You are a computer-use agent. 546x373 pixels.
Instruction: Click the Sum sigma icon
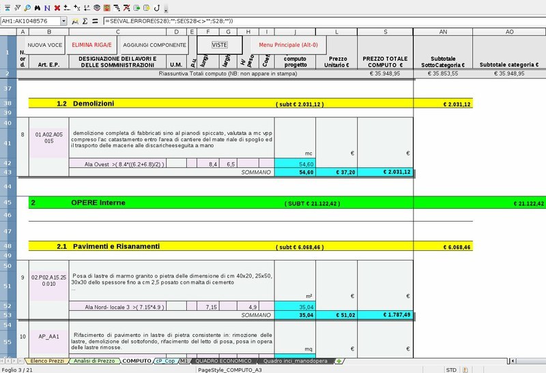tap(84, 21)
